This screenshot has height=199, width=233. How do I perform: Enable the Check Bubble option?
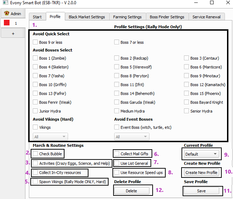click(x=35, y=154)
